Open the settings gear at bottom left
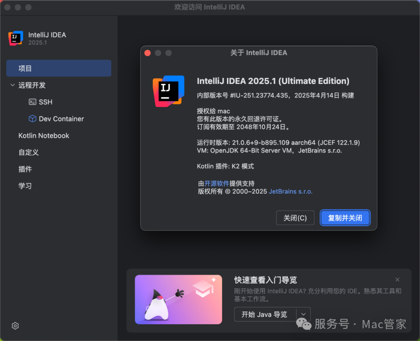This screenshot has height=341, width=420. pos(15,326)
